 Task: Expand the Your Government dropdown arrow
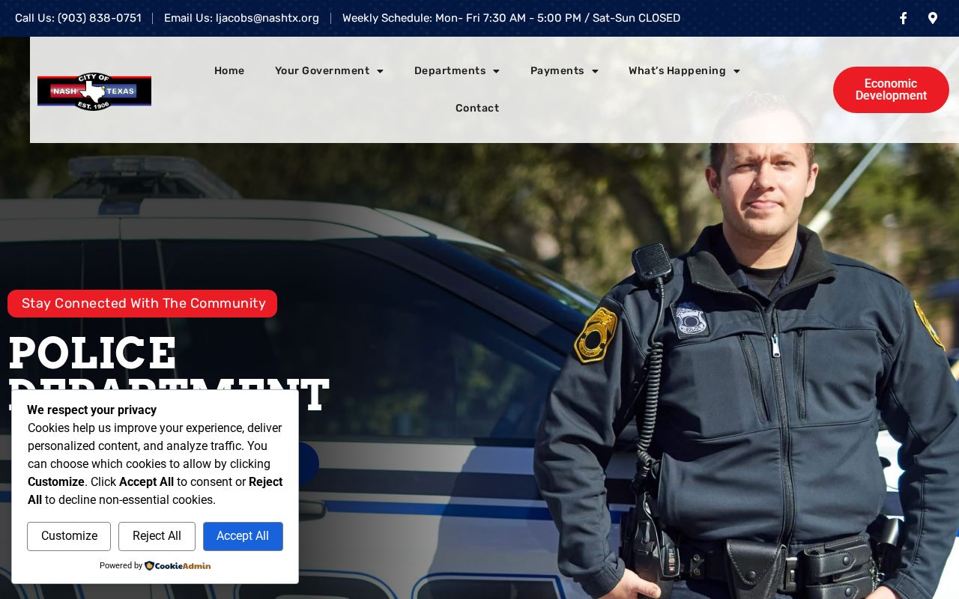click(x=380, y=71)
